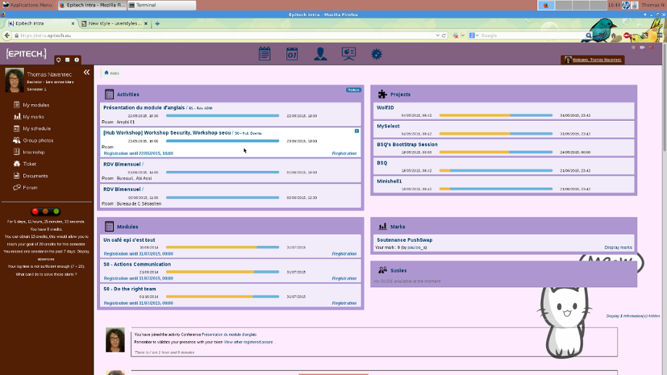The width and height of the screenshot is (667, 375).
Task: Toggle the Reduce button in Activities panel
Action: tap(353, 90)
